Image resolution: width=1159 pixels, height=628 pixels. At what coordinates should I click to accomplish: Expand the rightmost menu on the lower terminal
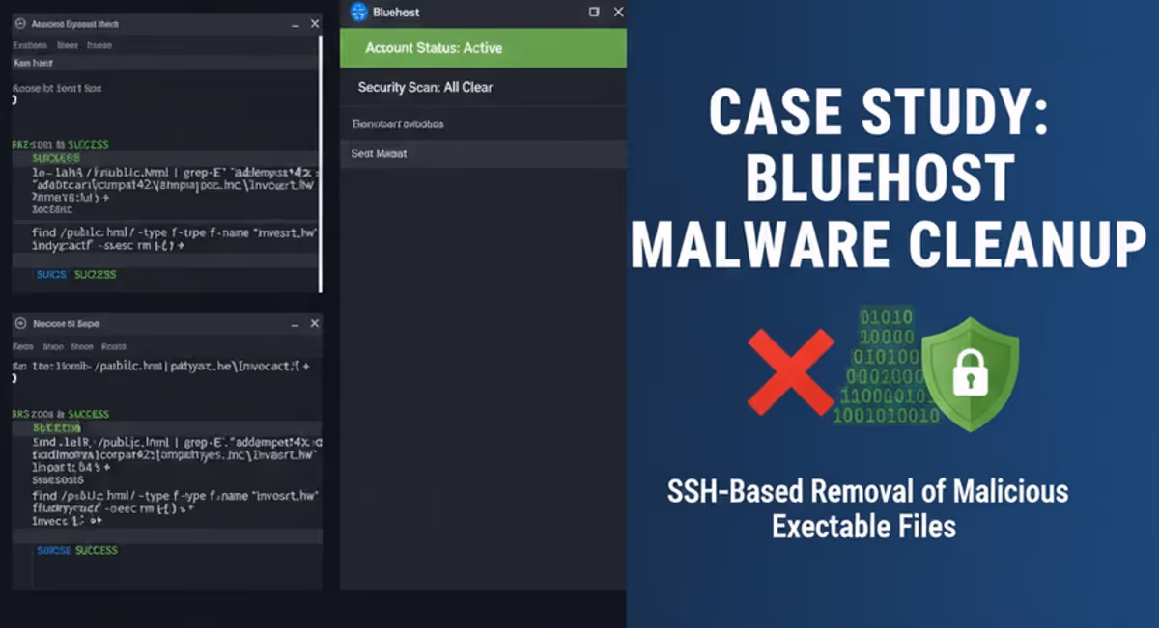115,346
